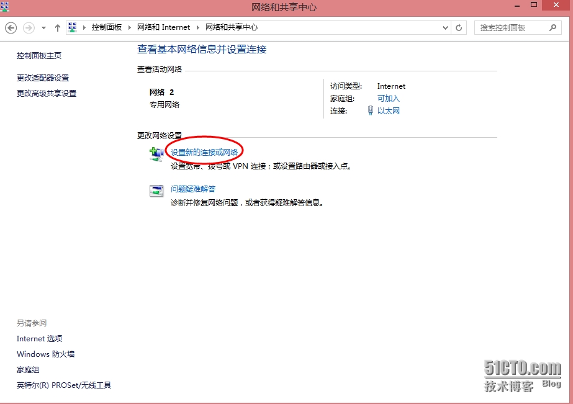Expand the chevron after 网络和 Internet
Screen dimensions: 573x404
tap(197, 27)
